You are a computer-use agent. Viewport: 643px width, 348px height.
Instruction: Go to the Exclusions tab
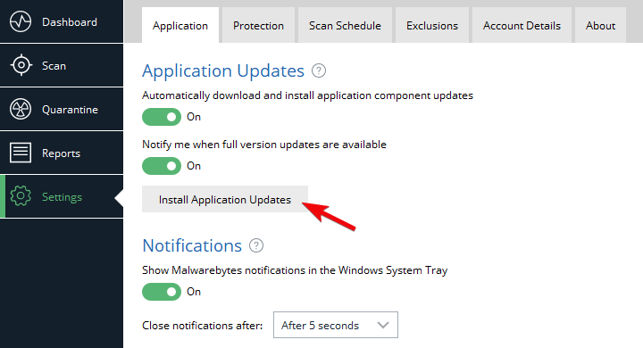click(432, 25)
